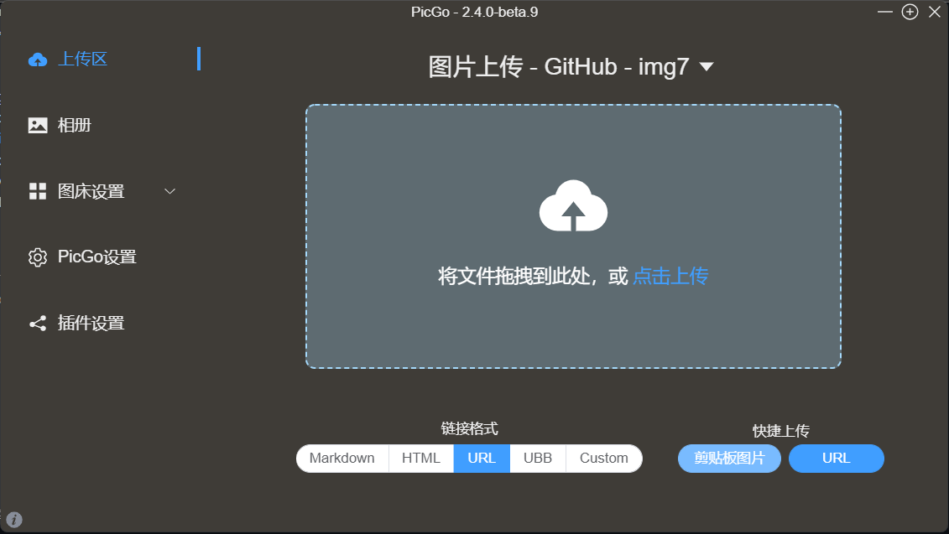Click the PicGo - 2.4.0-beta.9 title text

[x=475, y=12]
